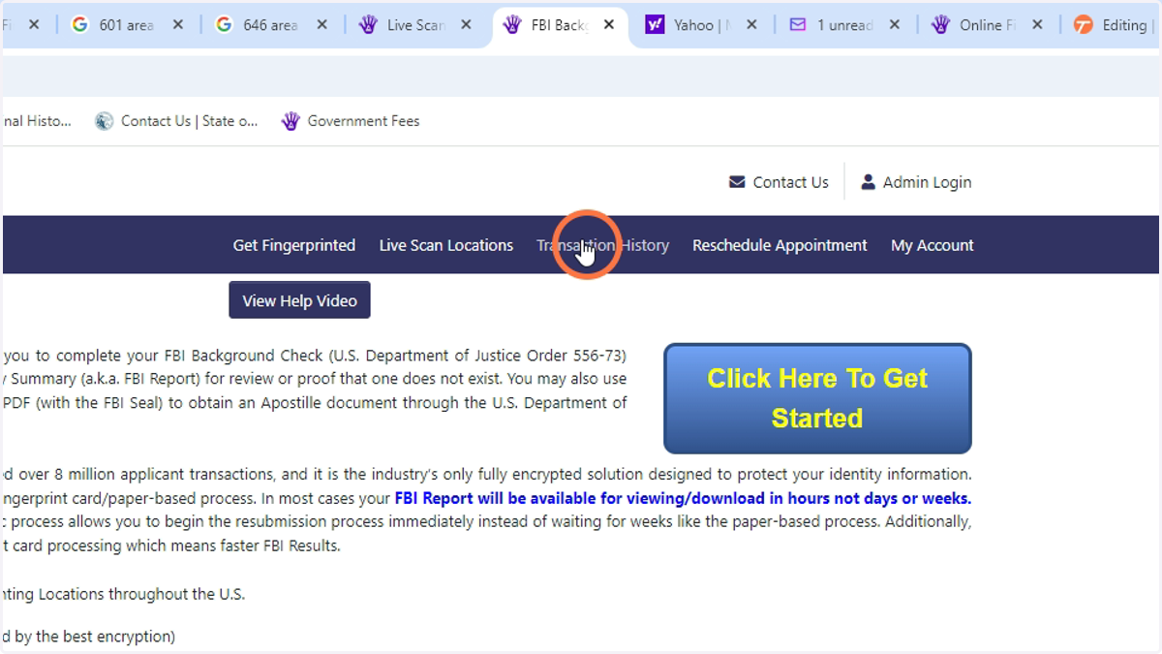Image resolution: width=1162 pixels, height=654 pixels.
Task: Click the Admin Login person icon
Action: tap(868, 182)
